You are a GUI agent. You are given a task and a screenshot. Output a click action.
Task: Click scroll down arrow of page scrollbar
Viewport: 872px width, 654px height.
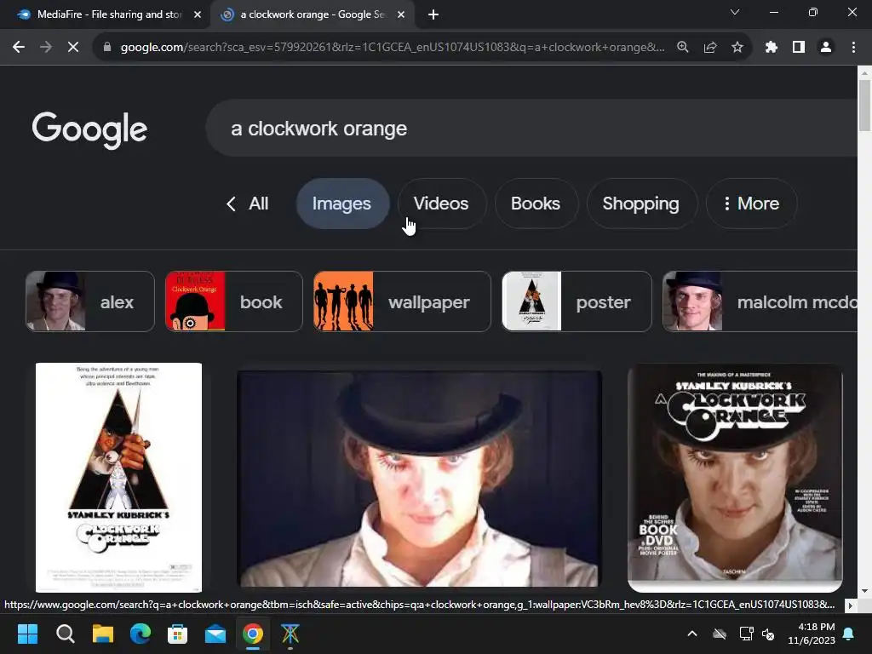(865, 591)
